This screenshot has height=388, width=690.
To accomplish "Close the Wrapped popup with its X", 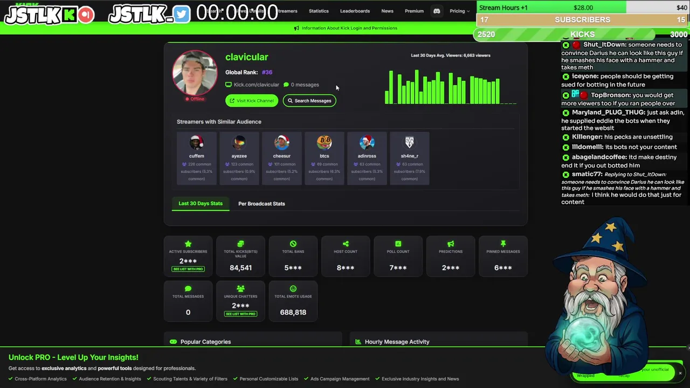I will point(680,373).
